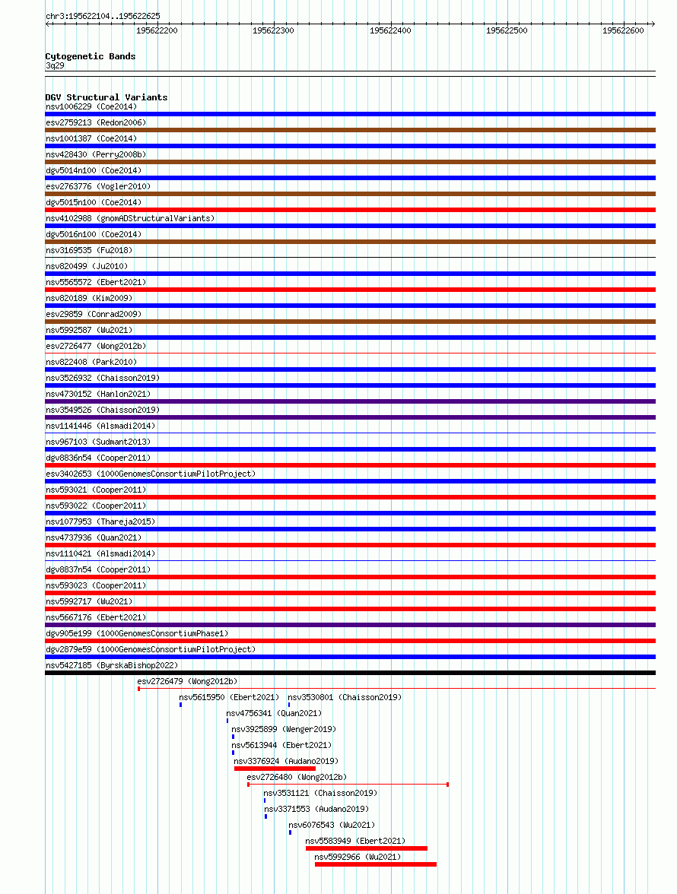Click nsv5667176 (Ebert2021) label
Image resolution: width=677 pixels, height=894 pixels.
(x=96, y=617)
